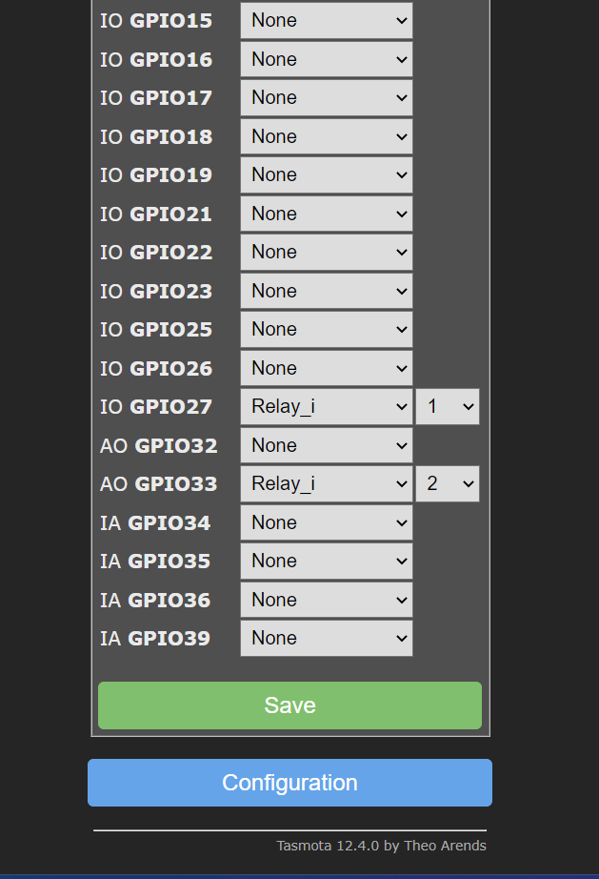Open the GPIO15 function dropdown
The height and width of the screenshot is (879, 599).
pyautogui.click(x=326, y=20)
